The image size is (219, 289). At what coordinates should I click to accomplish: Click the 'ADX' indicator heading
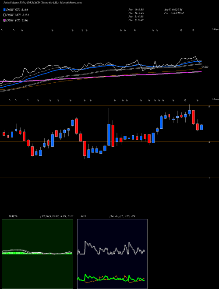pyautogui.click(x=83, y=216)
